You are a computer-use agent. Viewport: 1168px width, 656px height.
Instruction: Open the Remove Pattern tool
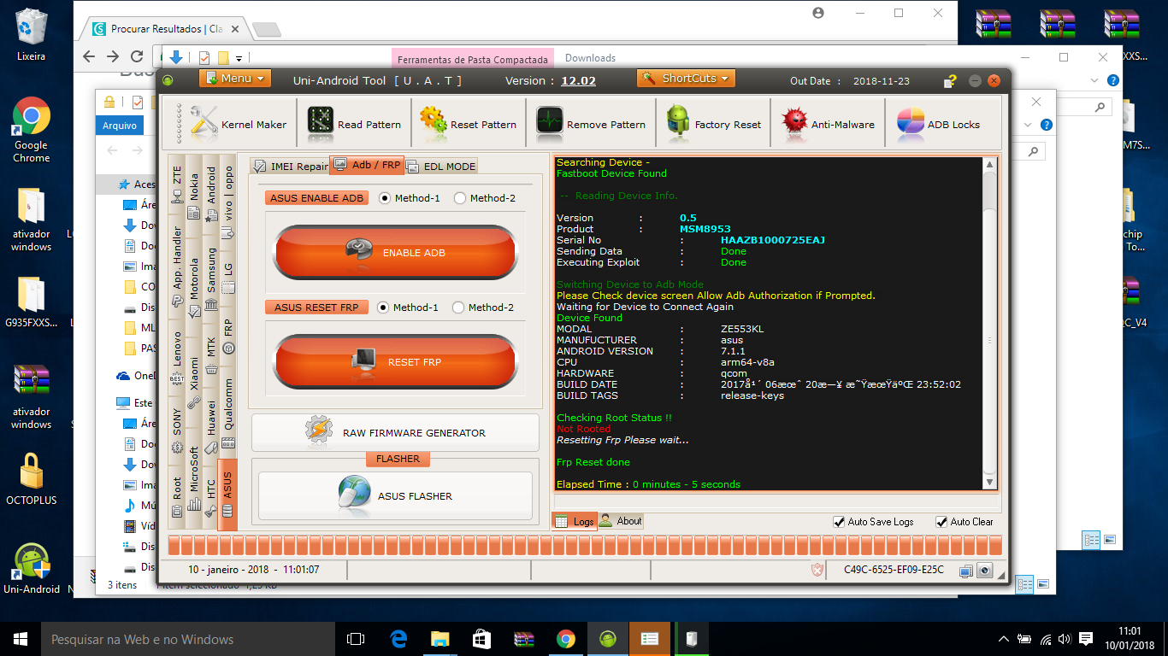tap(590, 124)
